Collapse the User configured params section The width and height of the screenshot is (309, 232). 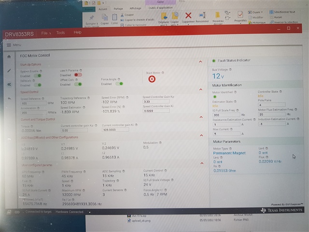coord(202,163)
